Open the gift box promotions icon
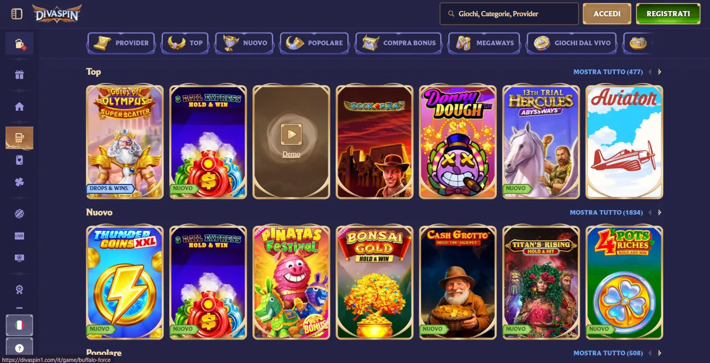 point(20,75)
